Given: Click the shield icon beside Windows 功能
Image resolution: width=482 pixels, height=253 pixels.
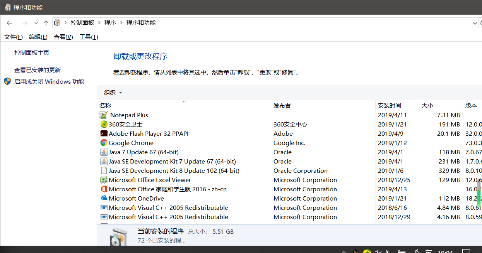Looking at the screenshot, I should click(7, 81).
